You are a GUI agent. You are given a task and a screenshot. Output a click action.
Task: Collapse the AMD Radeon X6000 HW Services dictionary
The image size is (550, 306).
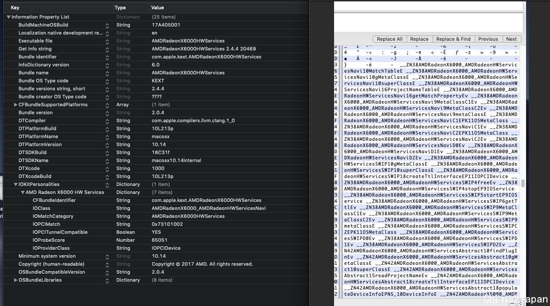[x=23, y=192]
